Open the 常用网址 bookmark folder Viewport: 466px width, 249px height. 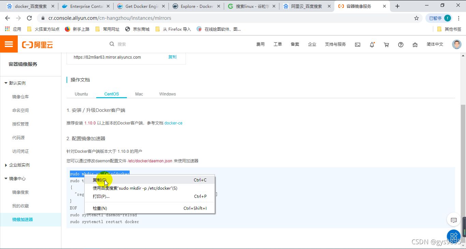click(107, 29)
